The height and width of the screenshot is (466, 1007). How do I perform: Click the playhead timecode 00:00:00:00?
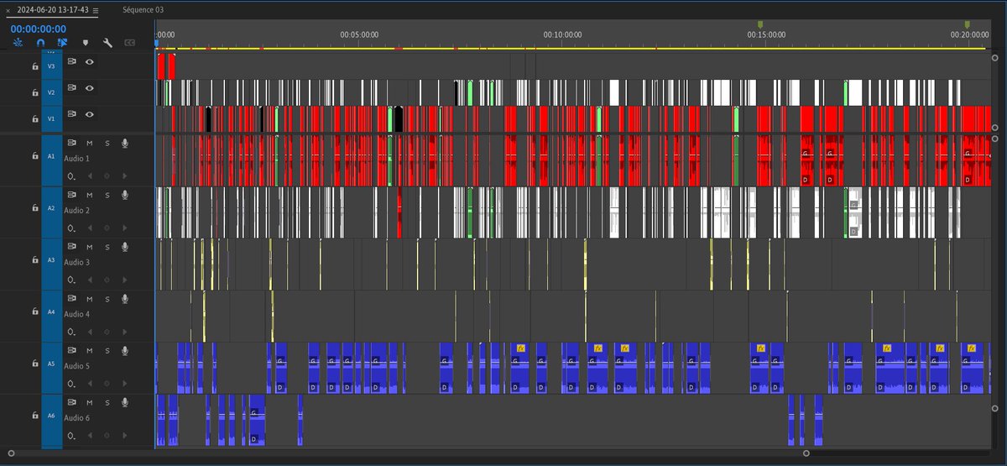[38, 29]
